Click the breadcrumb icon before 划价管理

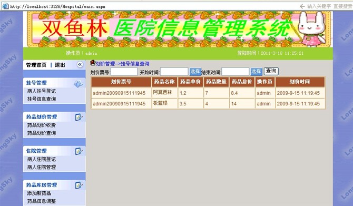coord(93,63)
